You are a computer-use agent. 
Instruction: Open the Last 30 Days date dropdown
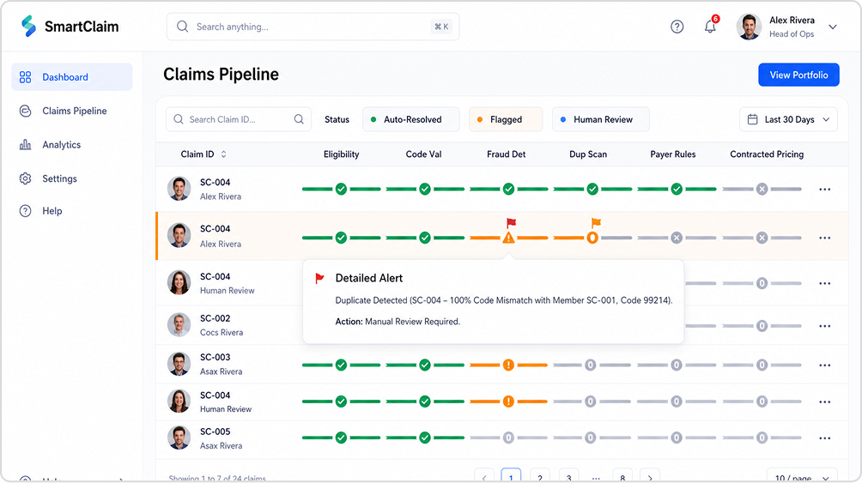click(x=788, y=119)
